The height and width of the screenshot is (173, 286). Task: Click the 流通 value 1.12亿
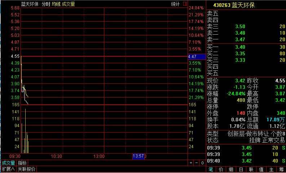277,126
